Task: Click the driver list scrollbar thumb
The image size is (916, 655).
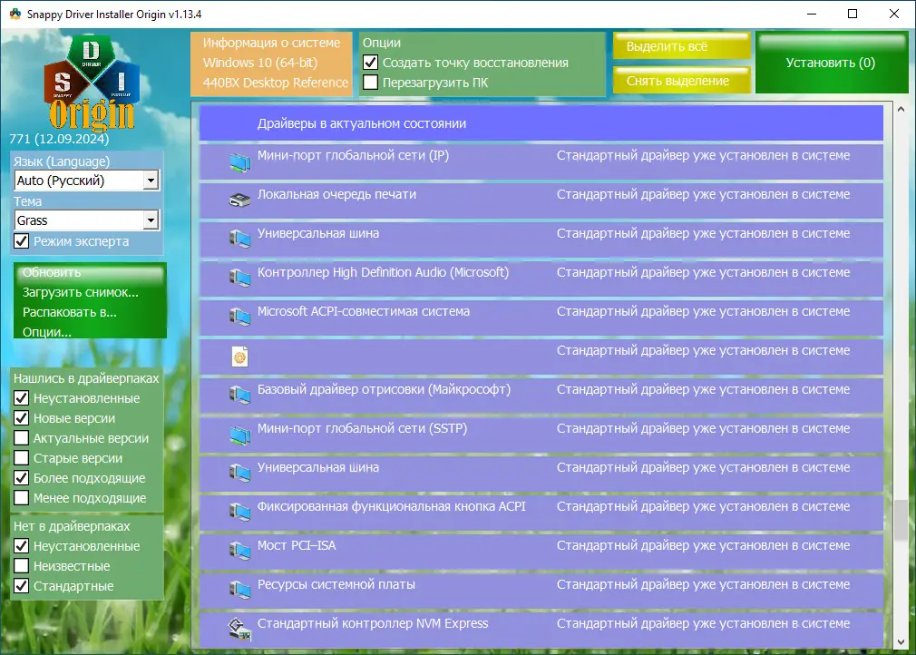Action: coord(901,521)
